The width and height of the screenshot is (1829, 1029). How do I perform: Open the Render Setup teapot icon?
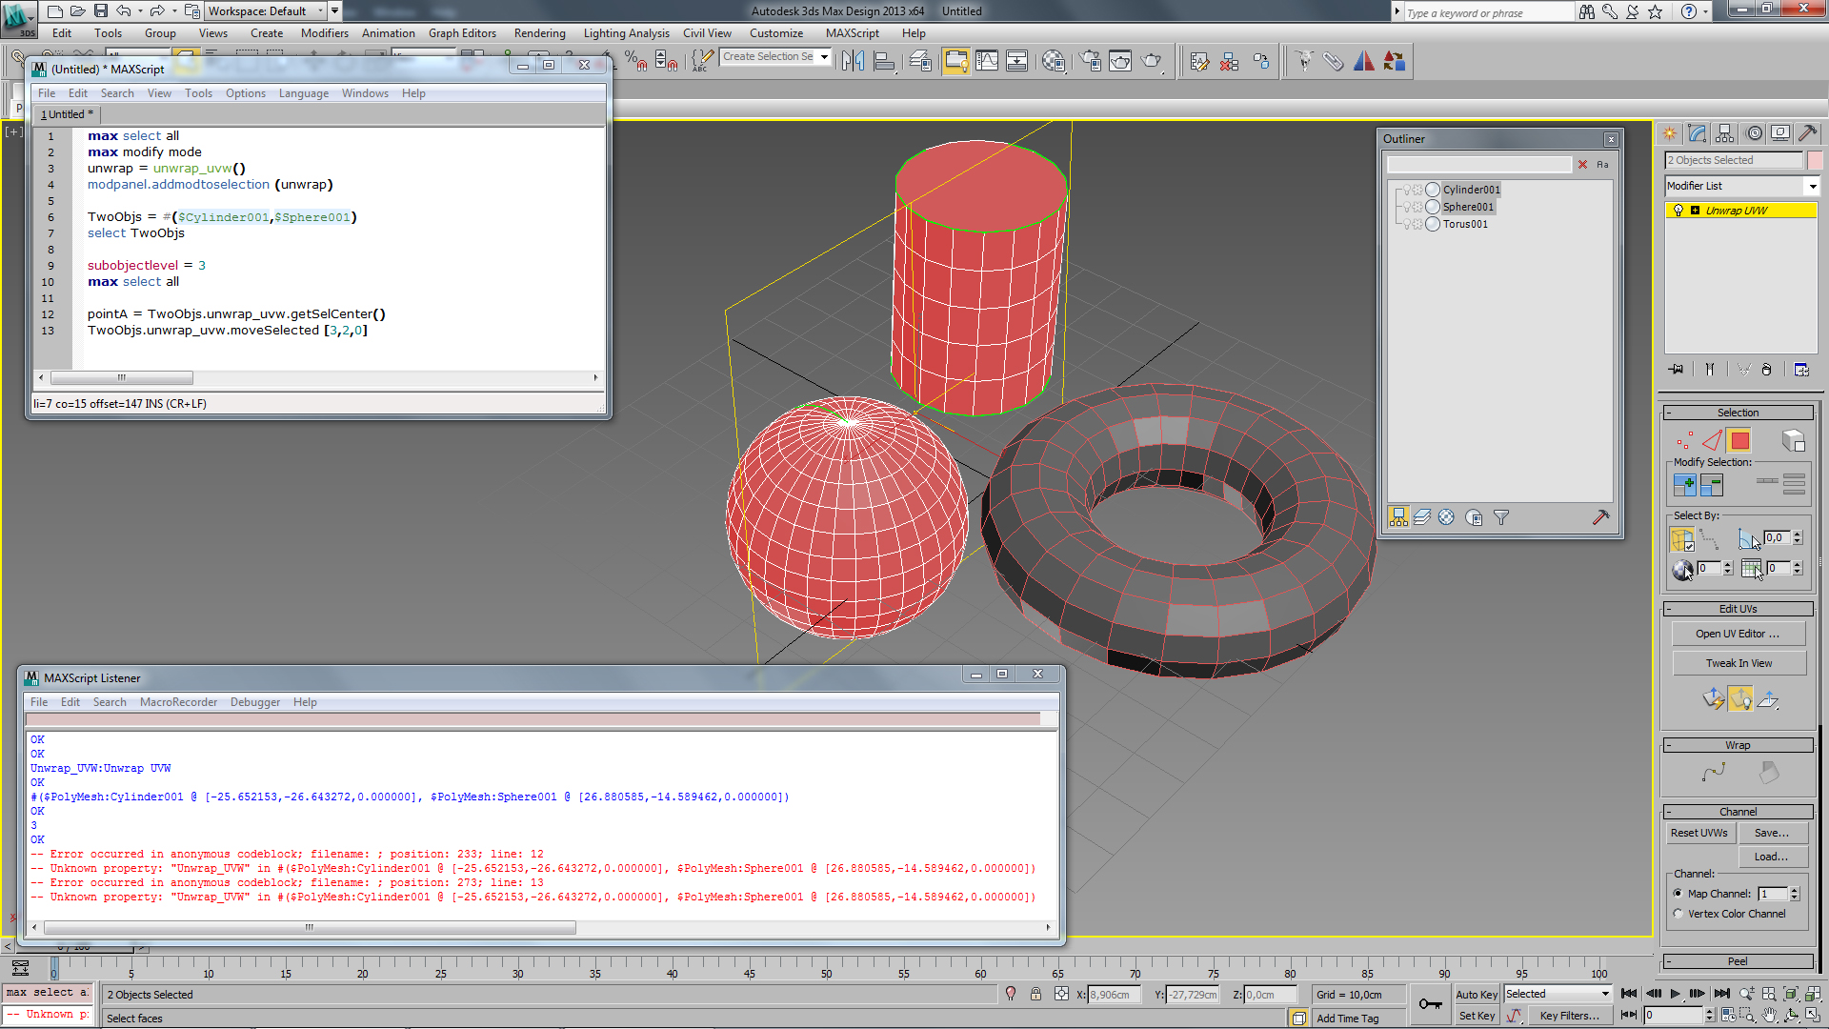pos(1090,62)
